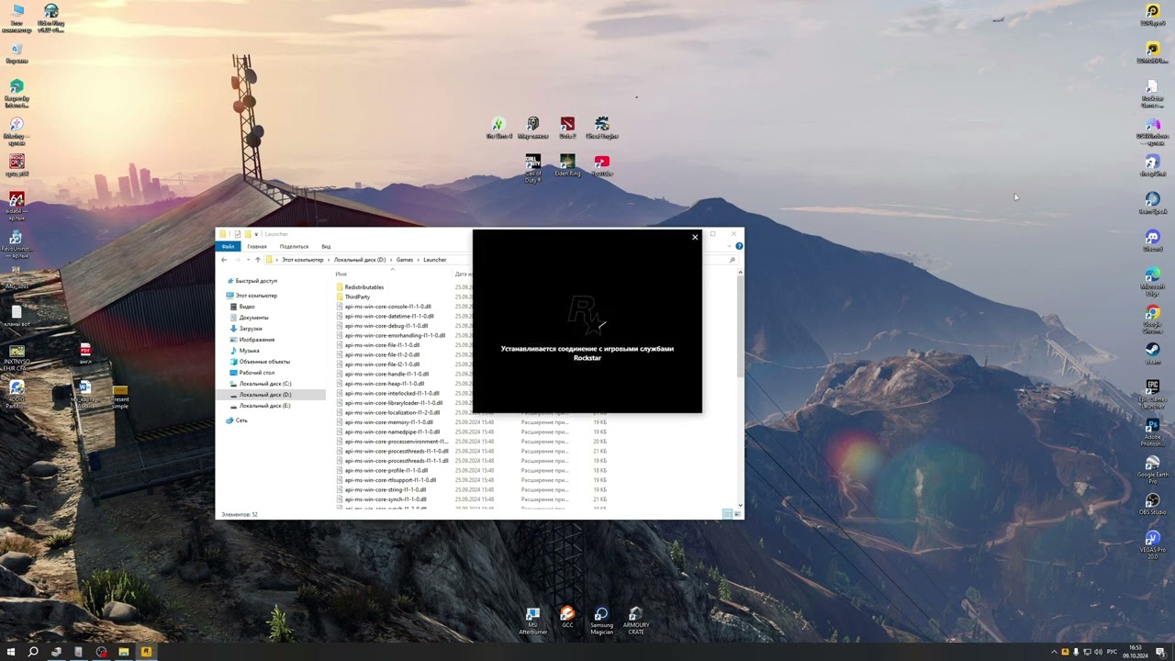Select Локальный диск (C:) in navigation pane
The width and height of the screenshot is (1175, 661).
click(264, 384)
